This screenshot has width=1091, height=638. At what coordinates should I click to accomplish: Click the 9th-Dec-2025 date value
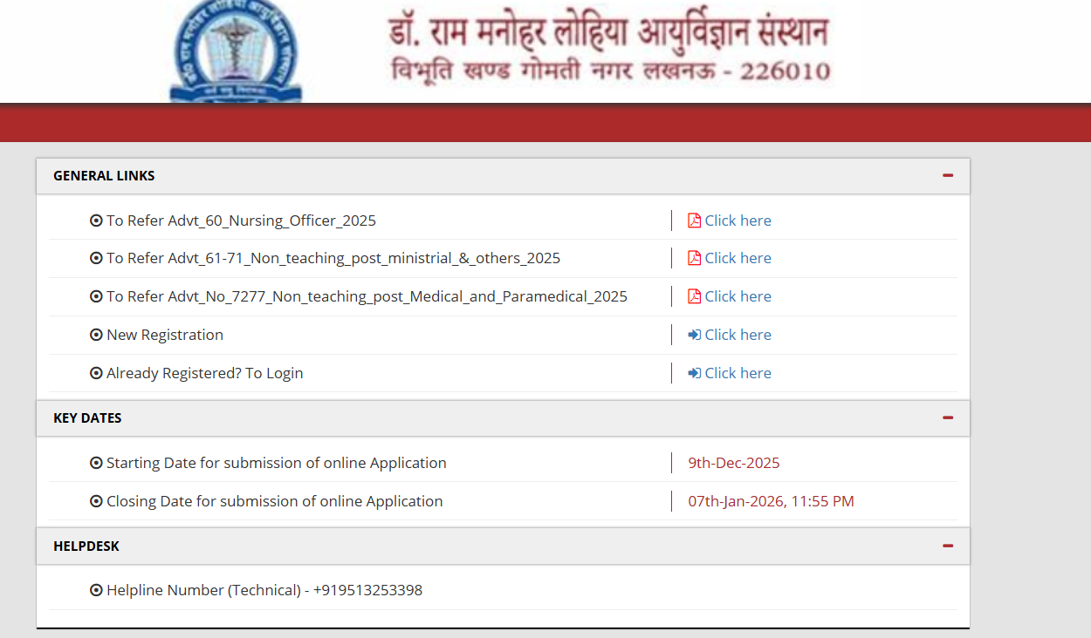pos(734,463)
